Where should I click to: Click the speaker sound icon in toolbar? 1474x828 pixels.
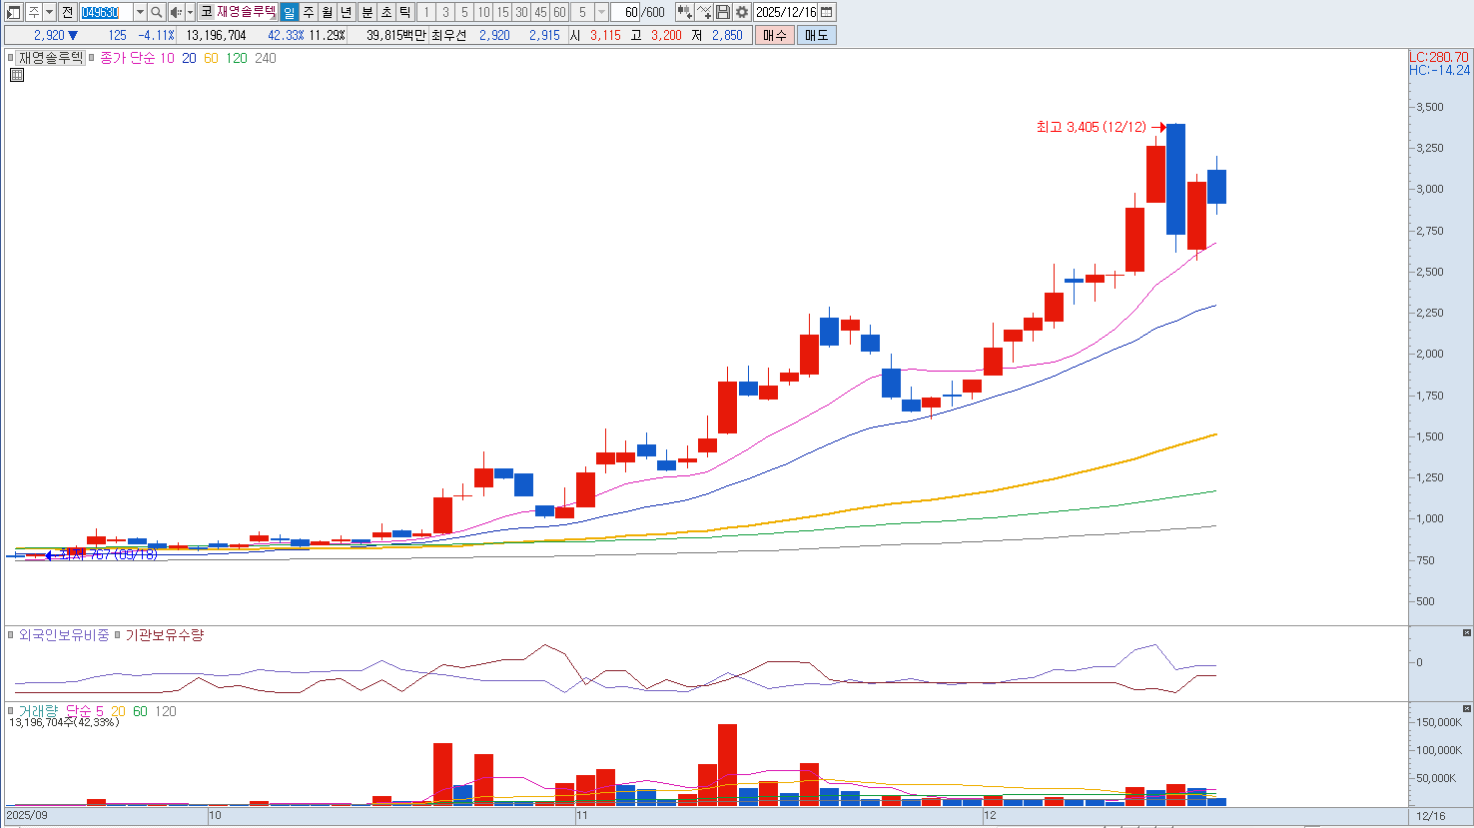tap(176, 12)
